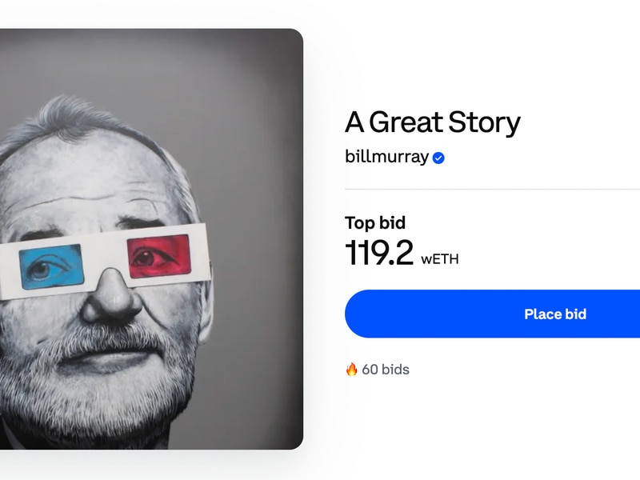Click the blue verified checkmark badge
The width and height of the screenshot is (640, 480).
click(x=438, y=158)
